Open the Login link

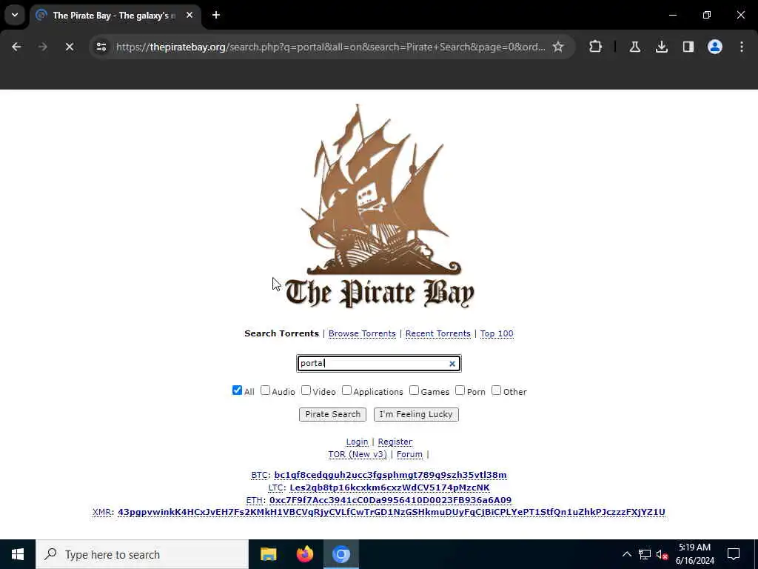click(x=357, y=442)
